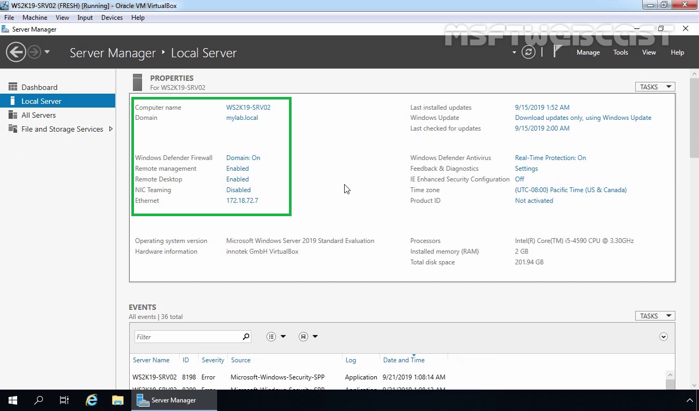Click the search magnifier in Filter box
Viewport: 699px width, 411px height.
(246, 337)
